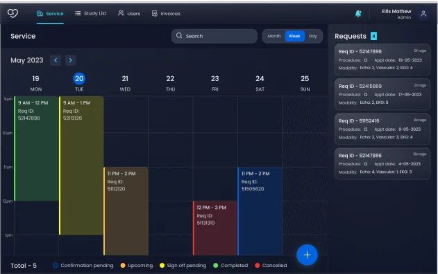Click the Requests count badge 4
Viewport: 438px width, 274px height.
point(373,36)
